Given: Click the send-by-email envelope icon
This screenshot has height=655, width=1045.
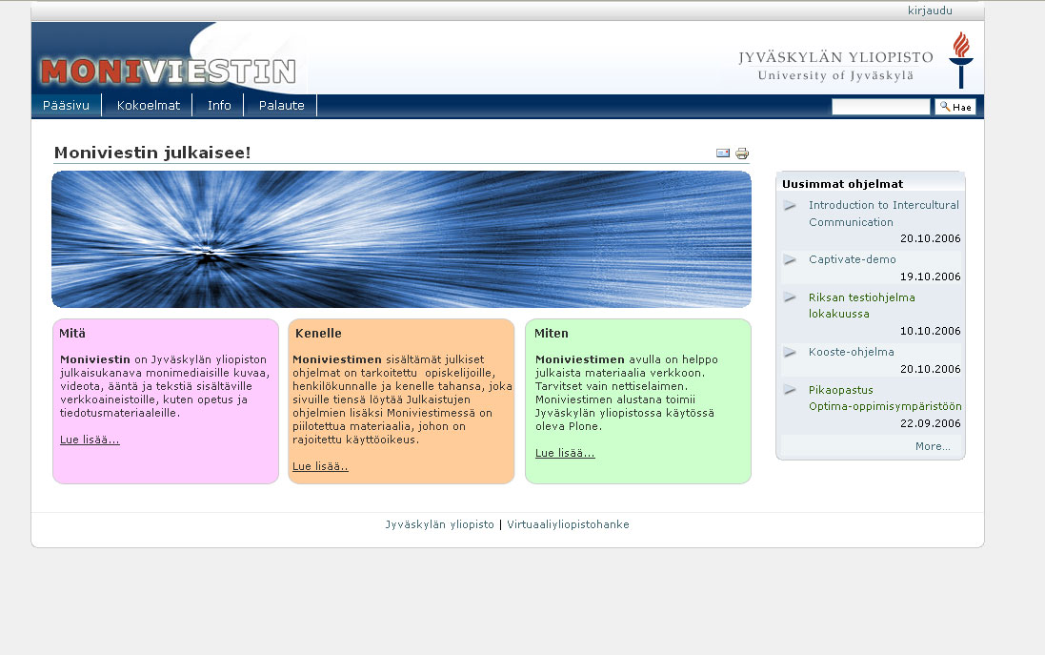Looking at the screenshot, I should click(723, 154).
